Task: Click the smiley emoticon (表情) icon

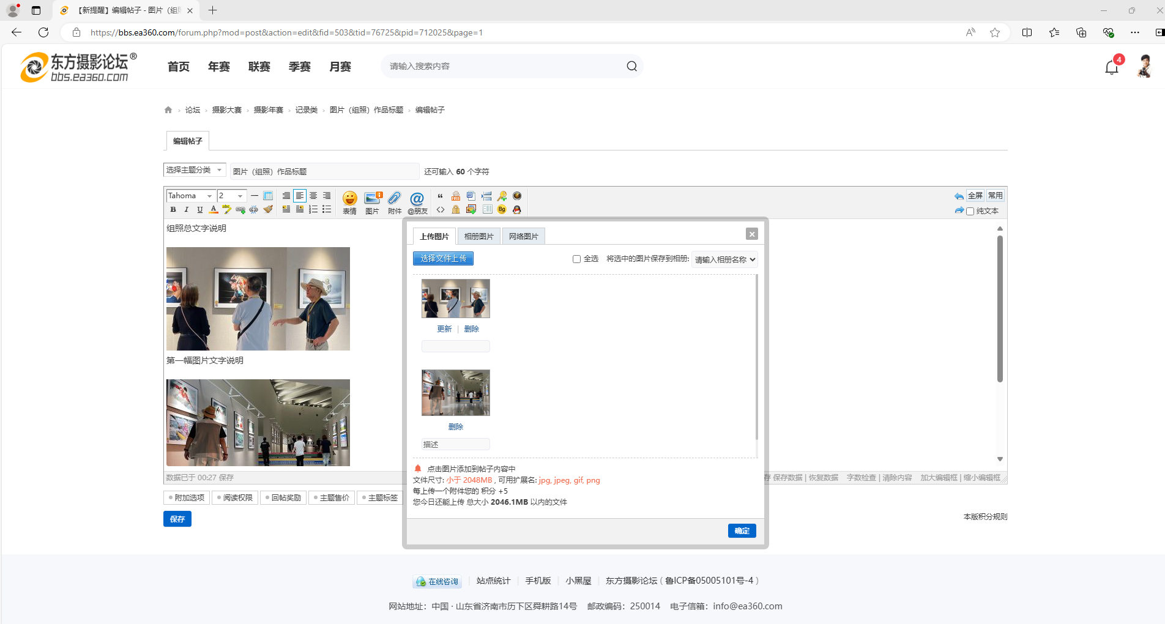Action: pos(349,198)
